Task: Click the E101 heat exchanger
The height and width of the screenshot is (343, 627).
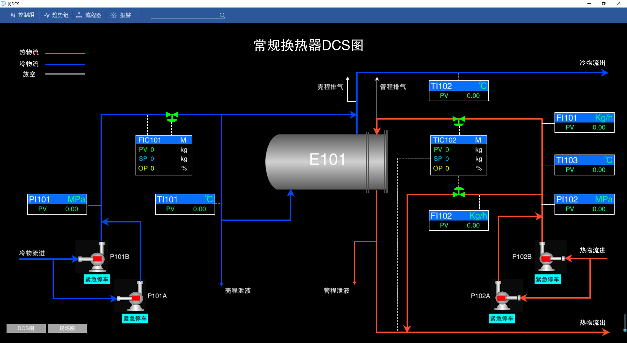Action: pyautogui.click(x=327, y=162)
